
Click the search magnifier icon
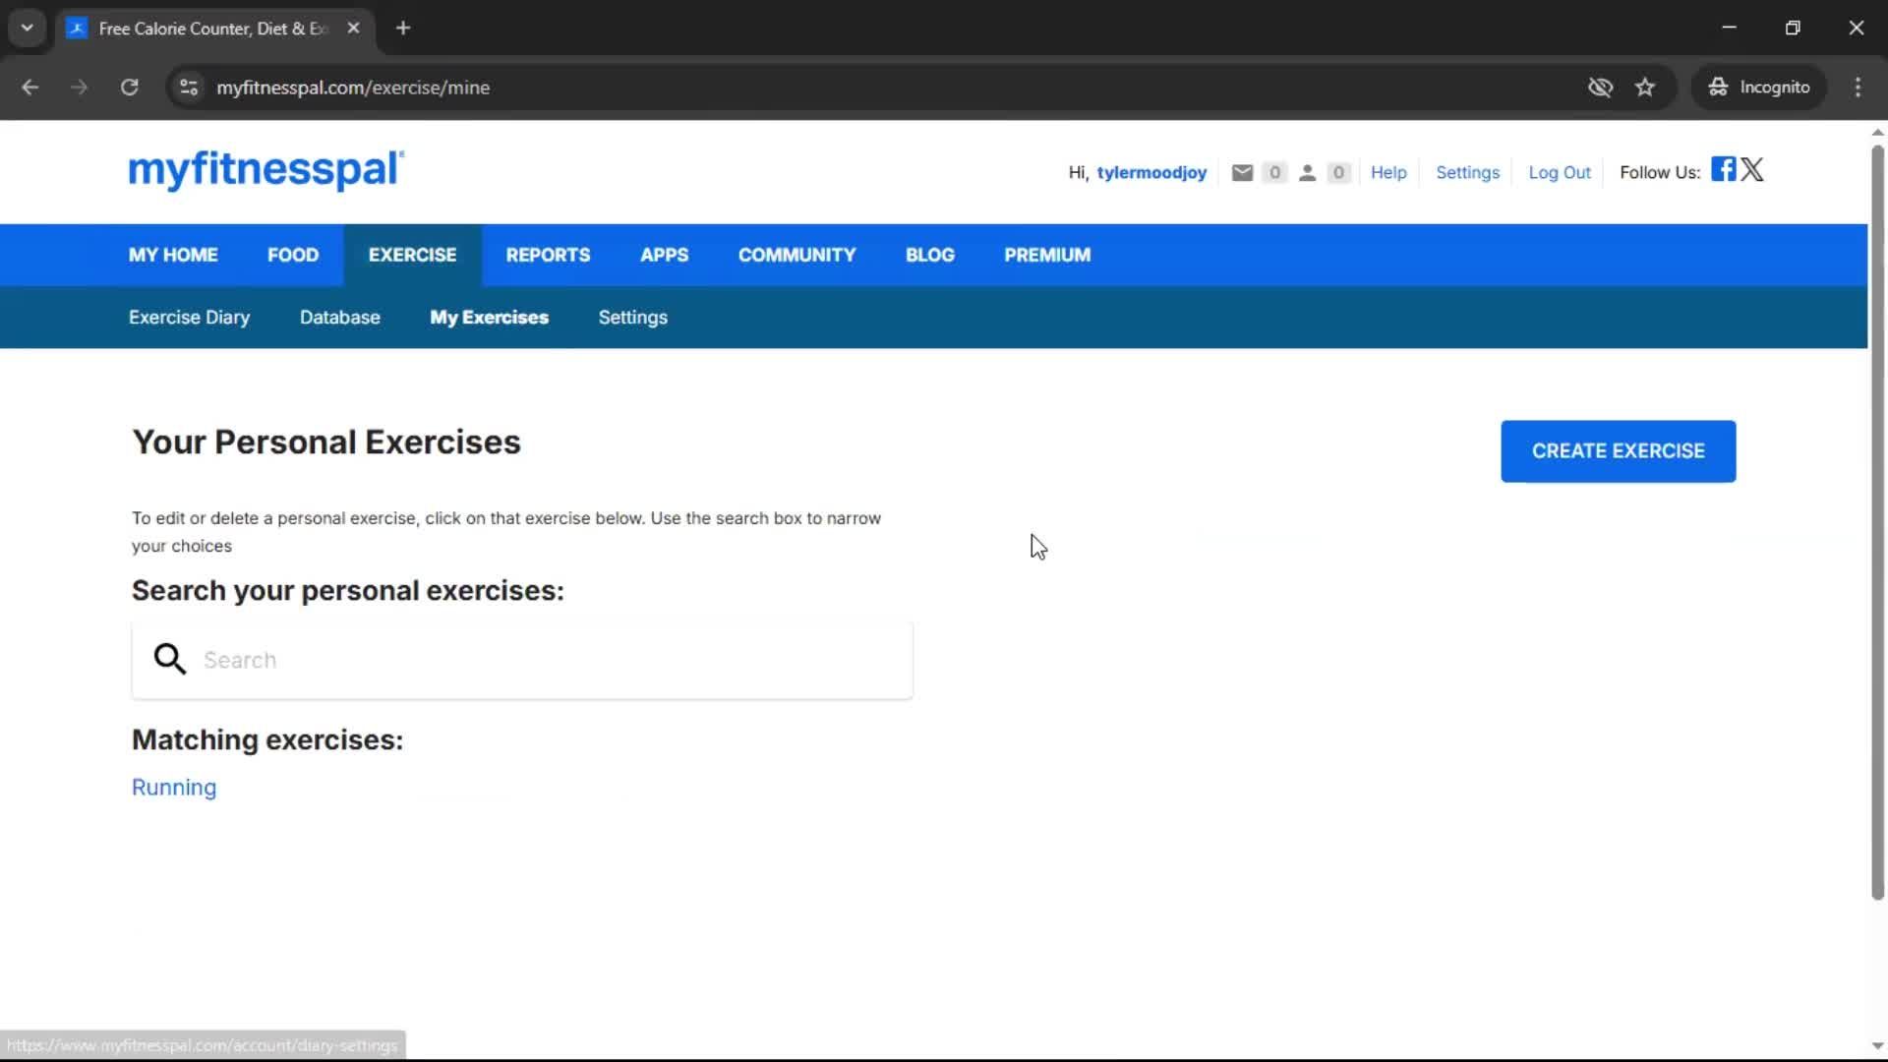tap(170, 659)
